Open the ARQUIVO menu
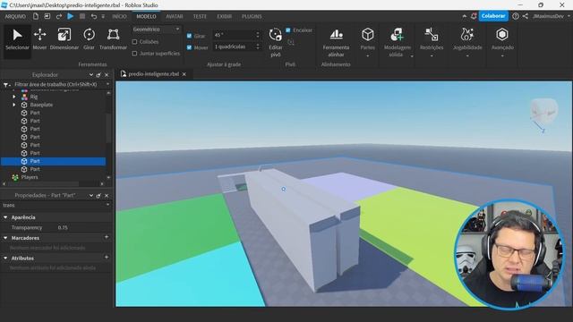 click(x=15, y=16)
